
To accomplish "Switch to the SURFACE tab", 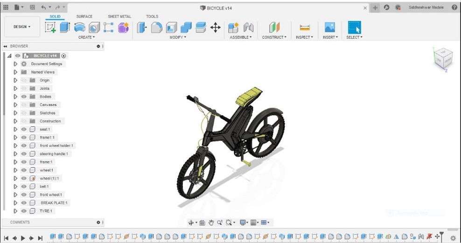I will (84, 16).
